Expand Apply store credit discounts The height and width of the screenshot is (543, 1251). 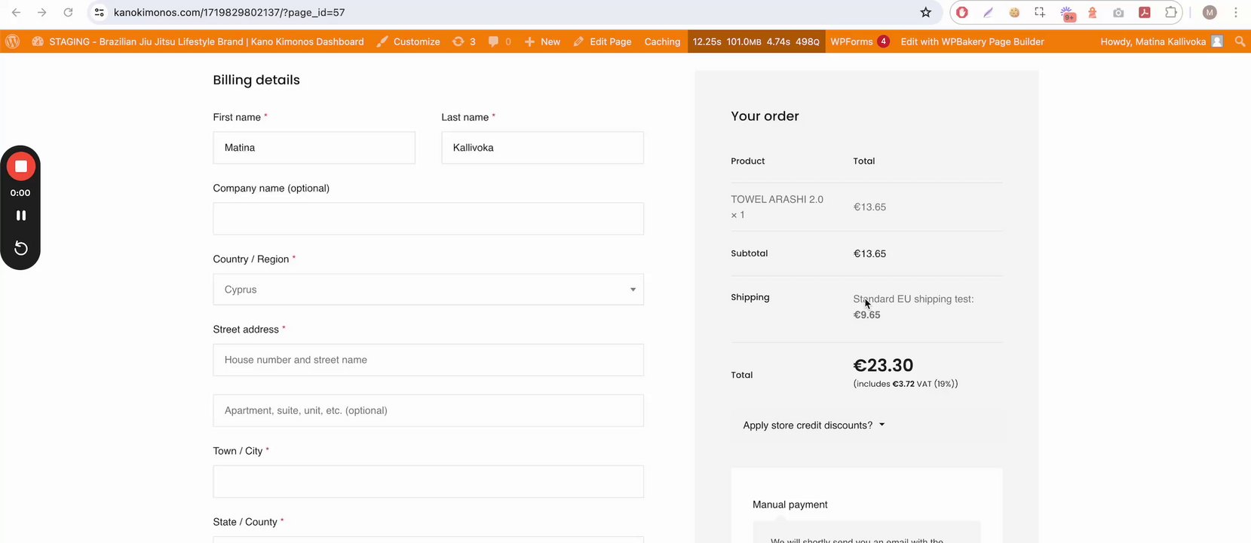coord(814,425)
